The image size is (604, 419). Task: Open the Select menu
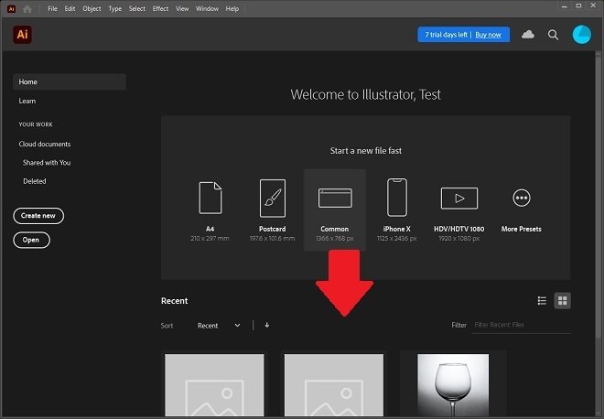click(x=136, y=8)
